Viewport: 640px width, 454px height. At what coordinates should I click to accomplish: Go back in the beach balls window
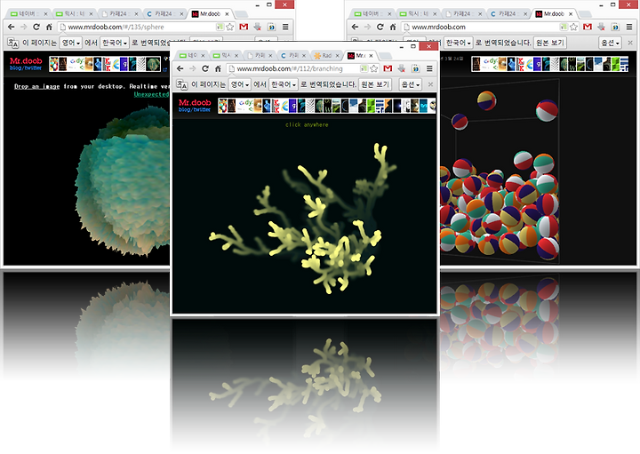[355, 27]
